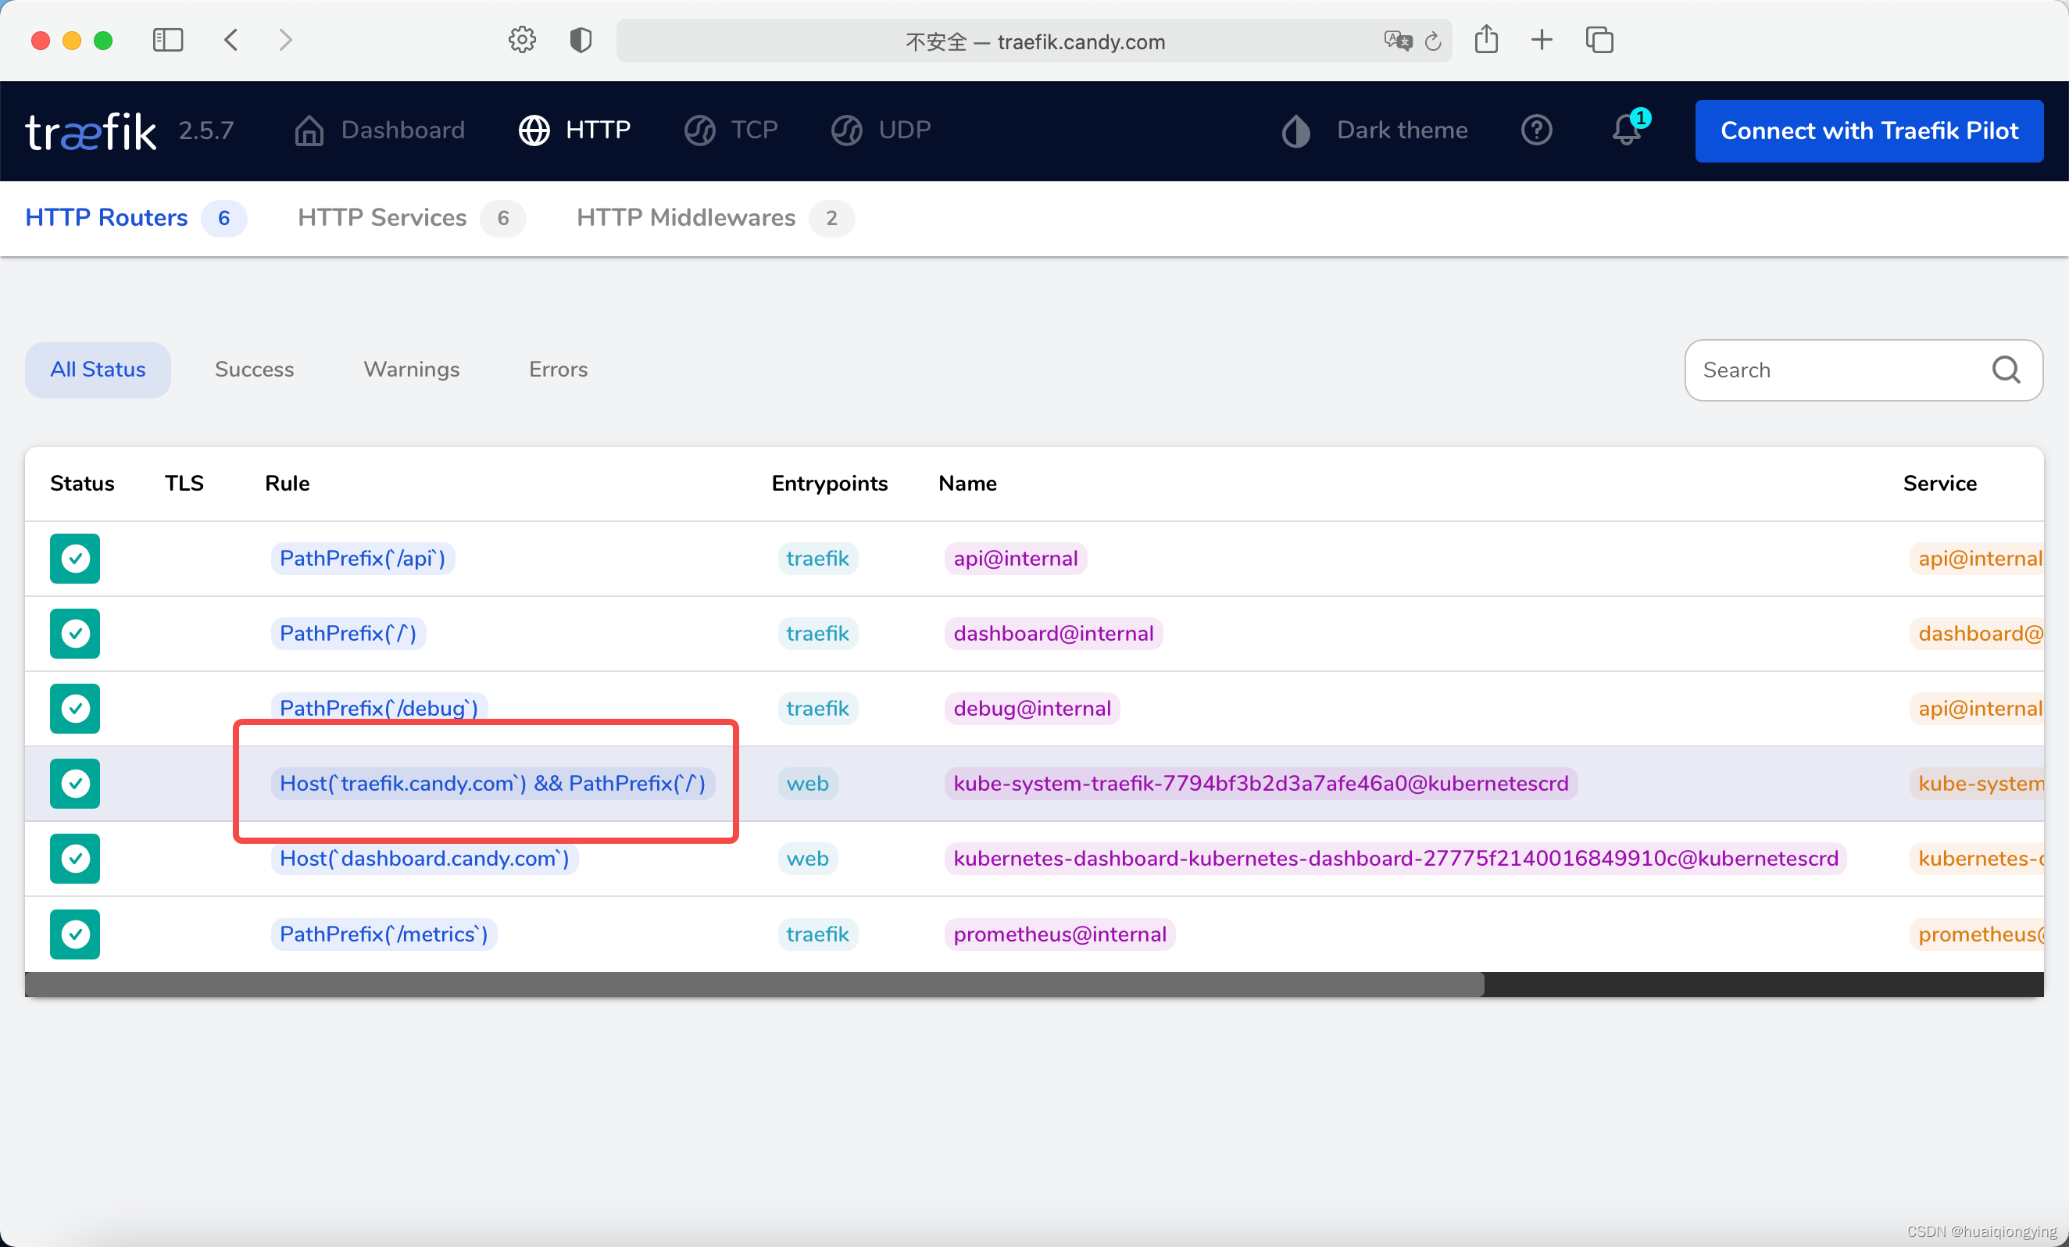Filter routers by Success

click(255, 370)
